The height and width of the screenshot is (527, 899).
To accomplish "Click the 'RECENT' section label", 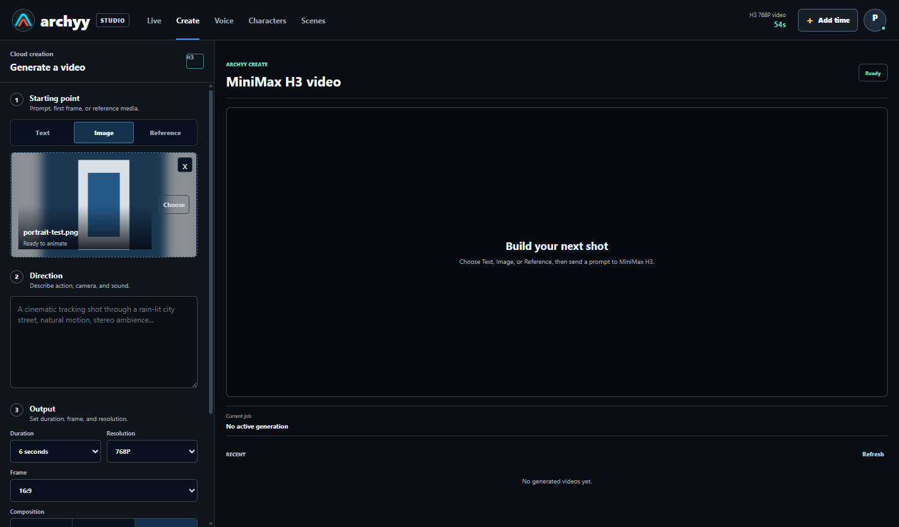I will pos(235,454).
